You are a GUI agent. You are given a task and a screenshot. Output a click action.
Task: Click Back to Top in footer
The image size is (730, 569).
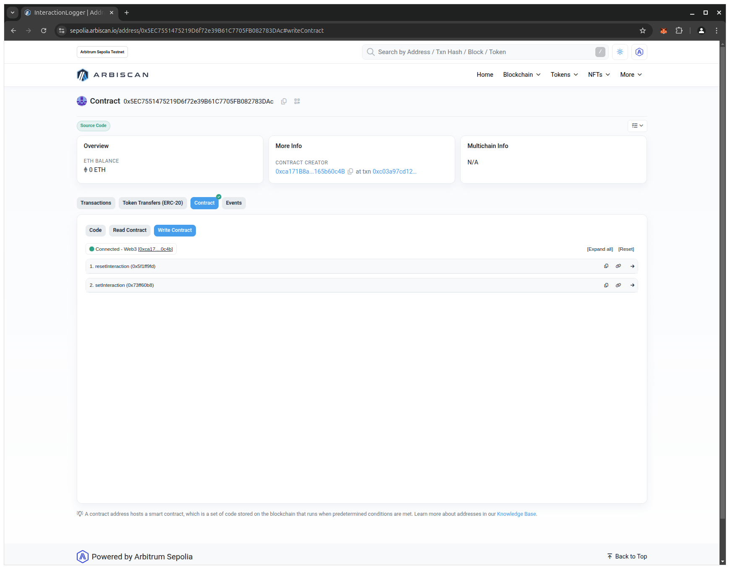[x=627, y=556]
